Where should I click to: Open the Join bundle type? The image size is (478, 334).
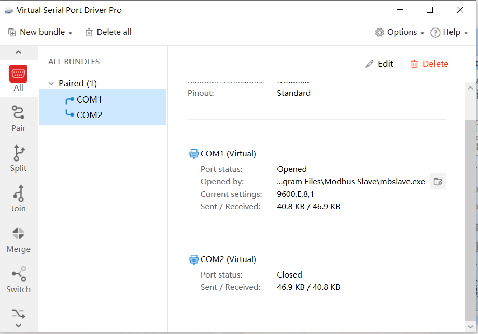pyautogui.click(x=19, y=194)
